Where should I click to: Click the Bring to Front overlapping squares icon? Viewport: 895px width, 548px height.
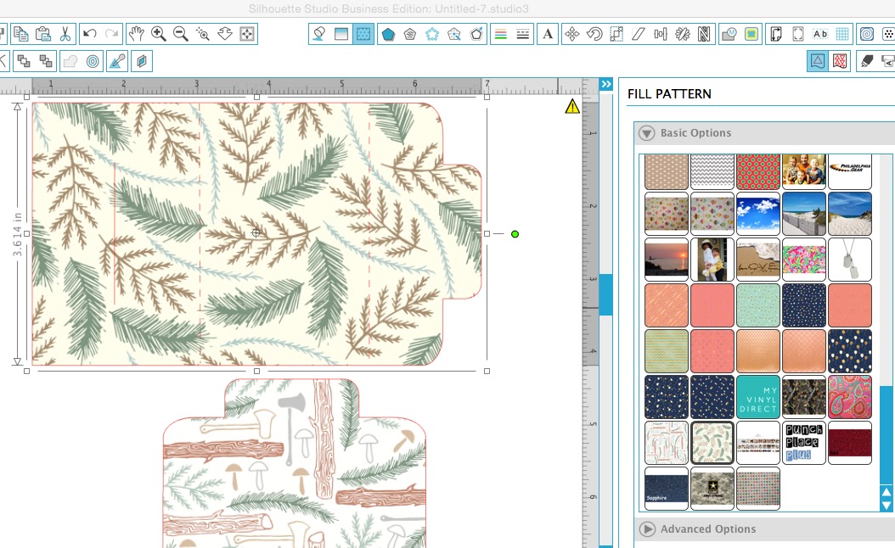pyautogui.click(x=24, y=61)
